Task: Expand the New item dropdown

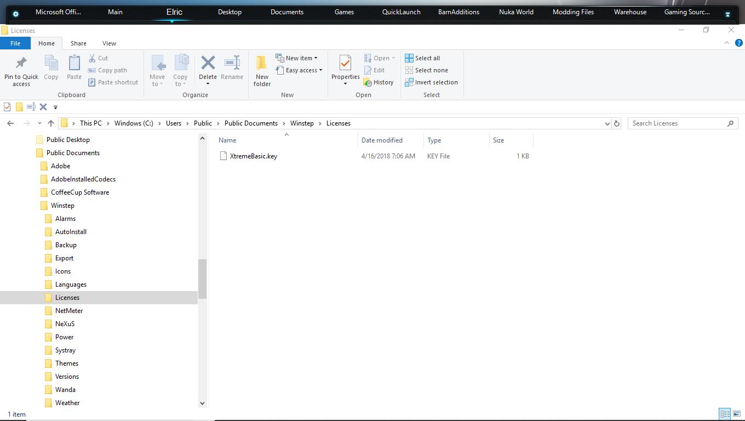Action: [296, 58]
